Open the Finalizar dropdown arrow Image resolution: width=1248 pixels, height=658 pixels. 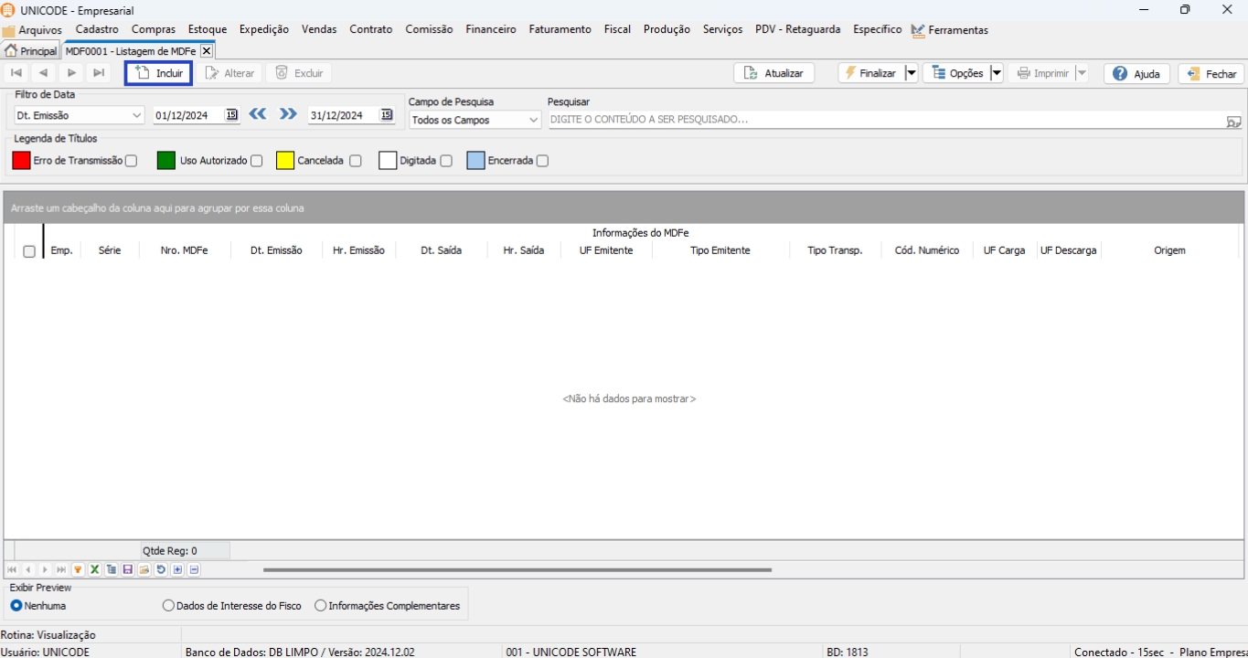point(911,73)
